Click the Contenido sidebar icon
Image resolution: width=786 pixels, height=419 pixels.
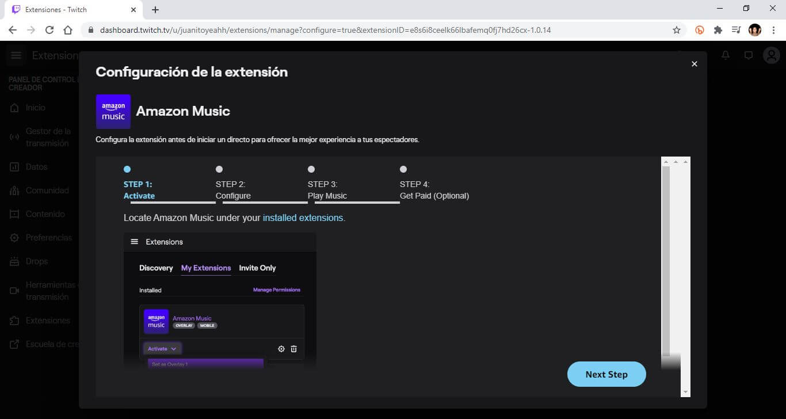[14, 214]
